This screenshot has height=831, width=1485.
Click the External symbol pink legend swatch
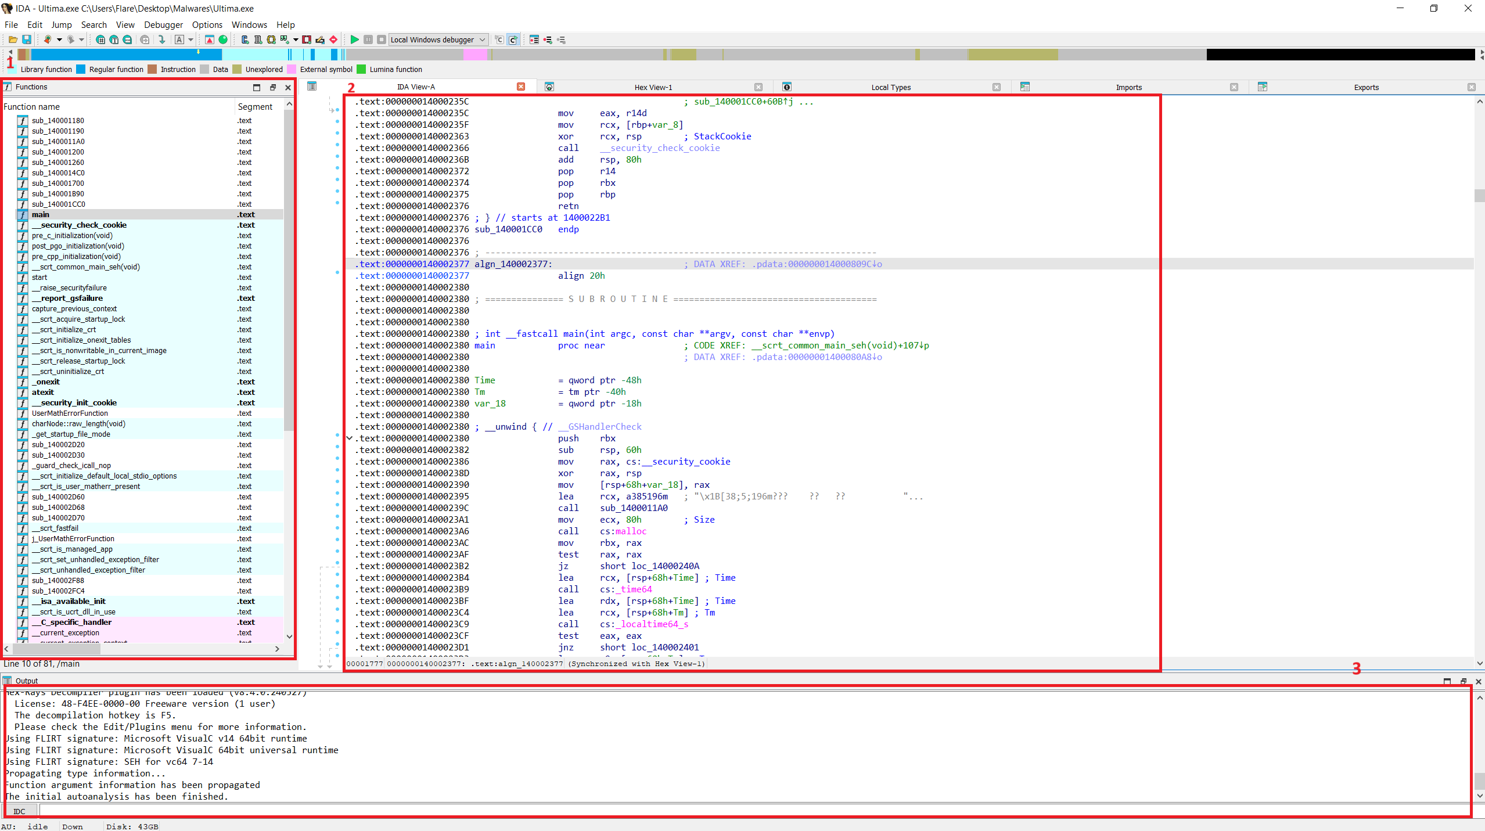click(292, 69)
